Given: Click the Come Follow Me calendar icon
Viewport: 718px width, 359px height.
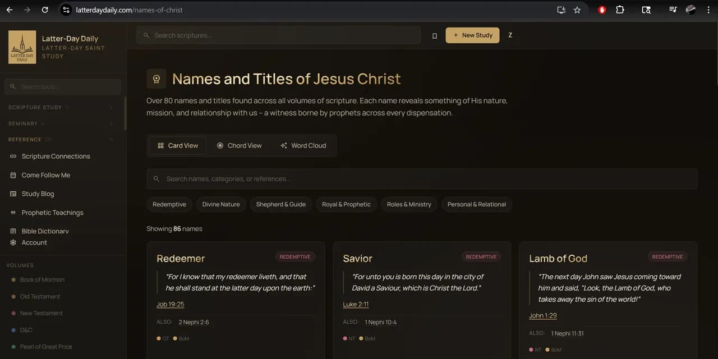Looking at the screenshot, I should click(x=13, y=175).
